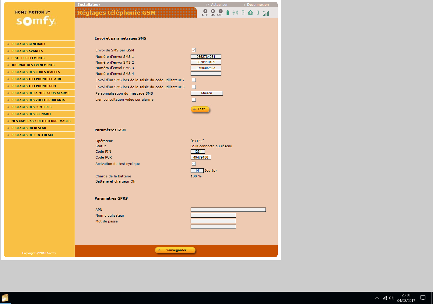Image resolution: width=433 pixels, height=304 pixels.
Task: Click the Deconnexion link
Action: pos(258,5)
